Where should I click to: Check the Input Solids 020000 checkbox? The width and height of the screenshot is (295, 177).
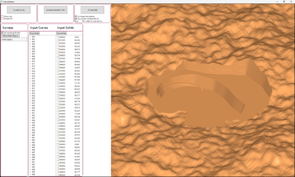click(58, 98)
